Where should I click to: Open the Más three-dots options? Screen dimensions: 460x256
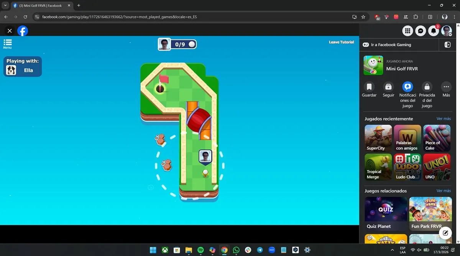(x=446, y=89)
